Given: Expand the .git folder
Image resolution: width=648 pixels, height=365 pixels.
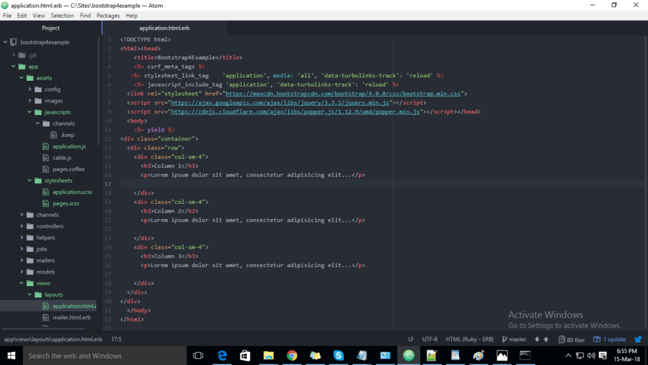Looking at the screenshot, I should 14,55.
